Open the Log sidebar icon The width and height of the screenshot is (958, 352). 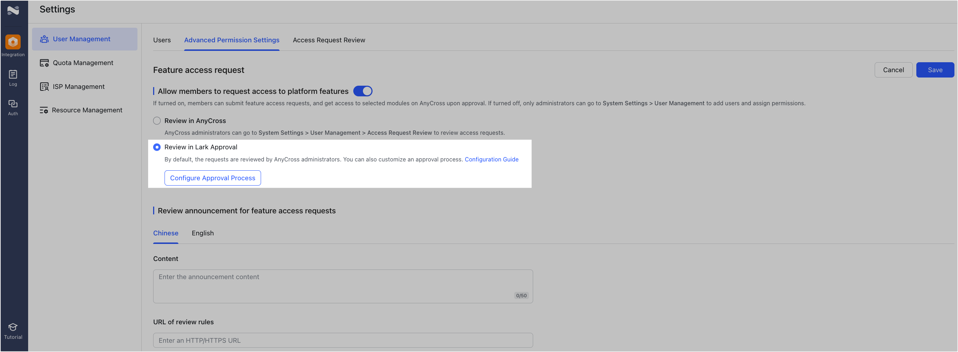(13, 75)
